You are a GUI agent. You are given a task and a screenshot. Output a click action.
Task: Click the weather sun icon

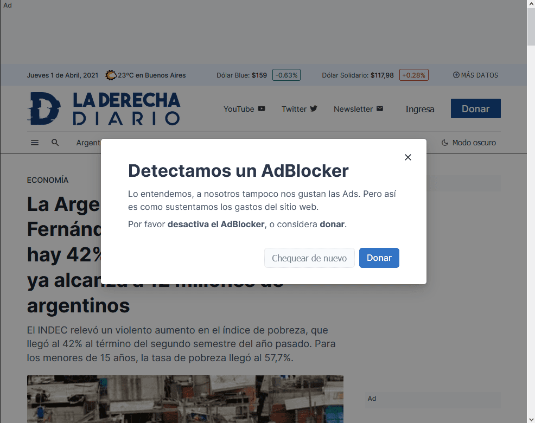point(111,75)
